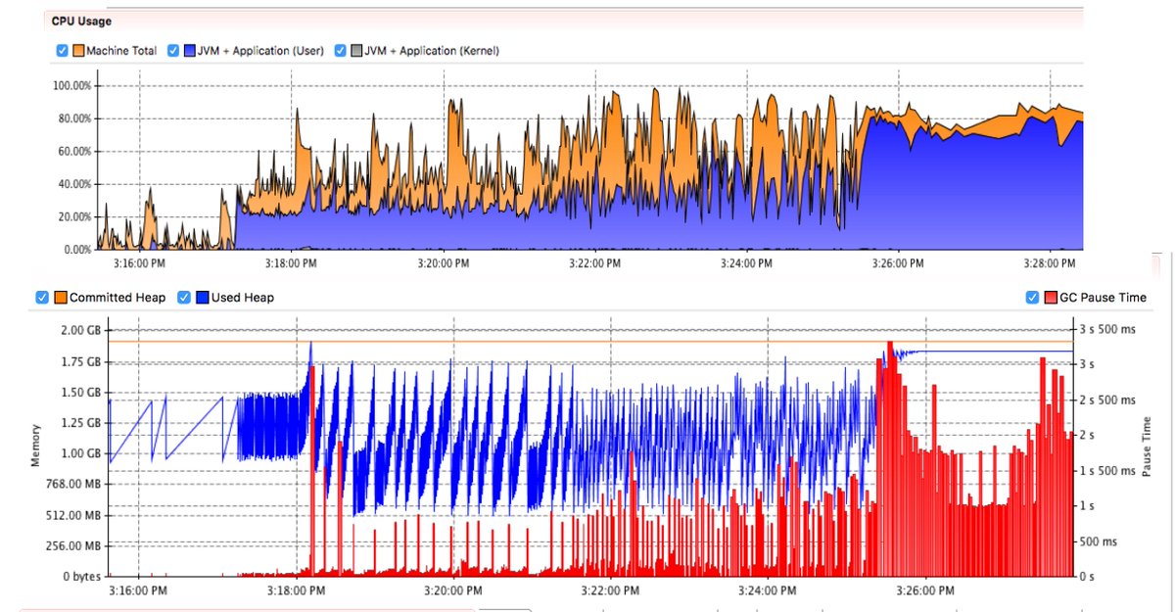Screen dimensions: 1175x612
Task: Click the 0 s pause axis label
Action: [x=1086, y=576]
